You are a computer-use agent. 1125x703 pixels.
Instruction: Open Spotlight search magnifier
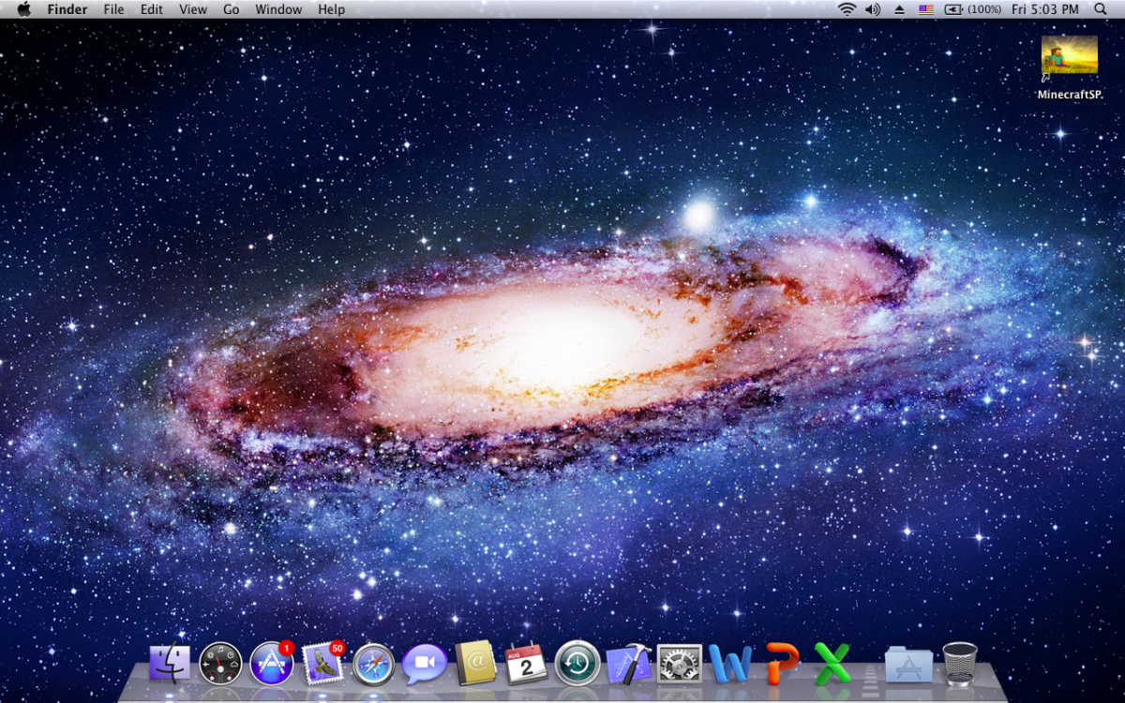(1101, 9)
